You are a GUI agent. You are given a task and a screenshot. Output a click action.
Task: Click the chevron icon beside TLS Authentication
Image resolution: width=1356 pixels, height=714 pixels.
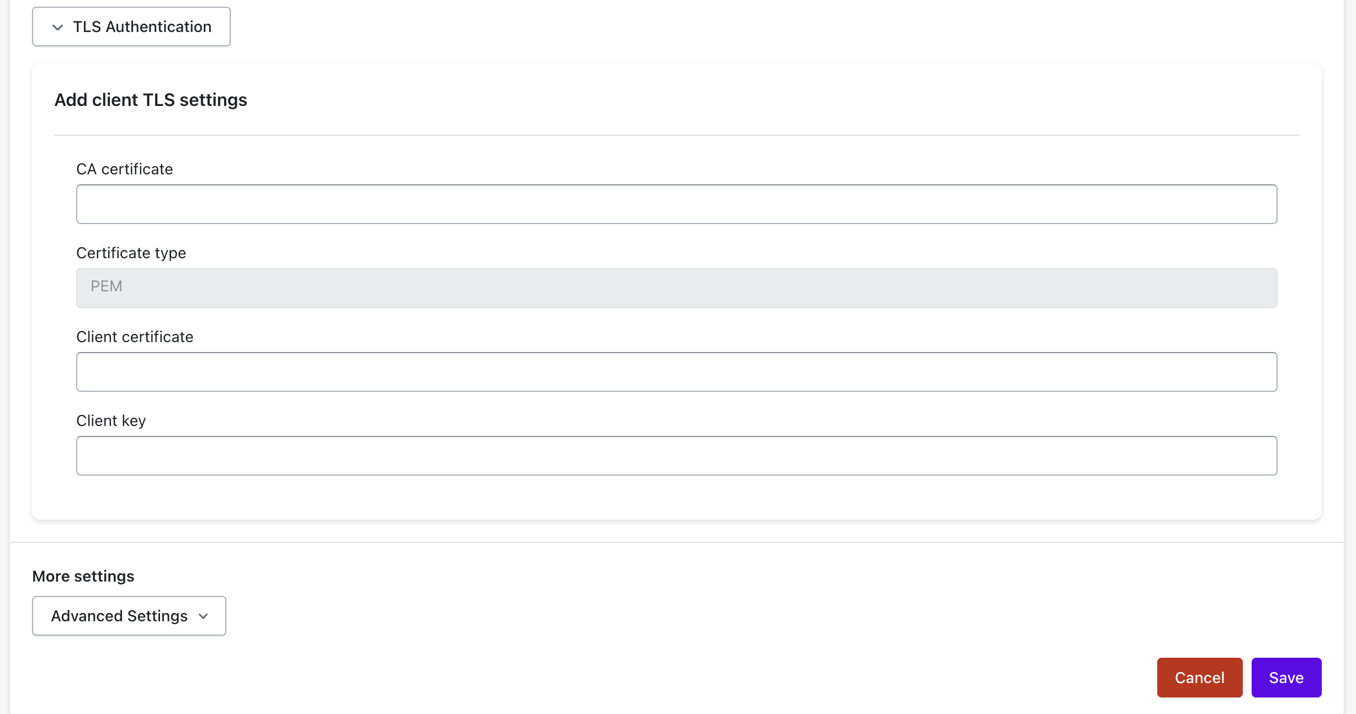pos(57,27)
